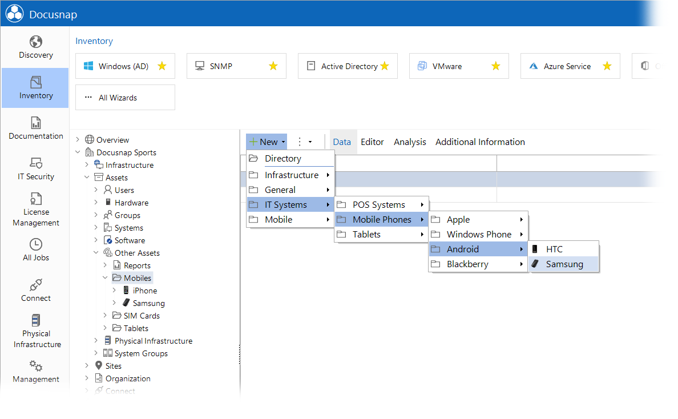Toggle favorite star on VMware wizard

tap(495, 66)
